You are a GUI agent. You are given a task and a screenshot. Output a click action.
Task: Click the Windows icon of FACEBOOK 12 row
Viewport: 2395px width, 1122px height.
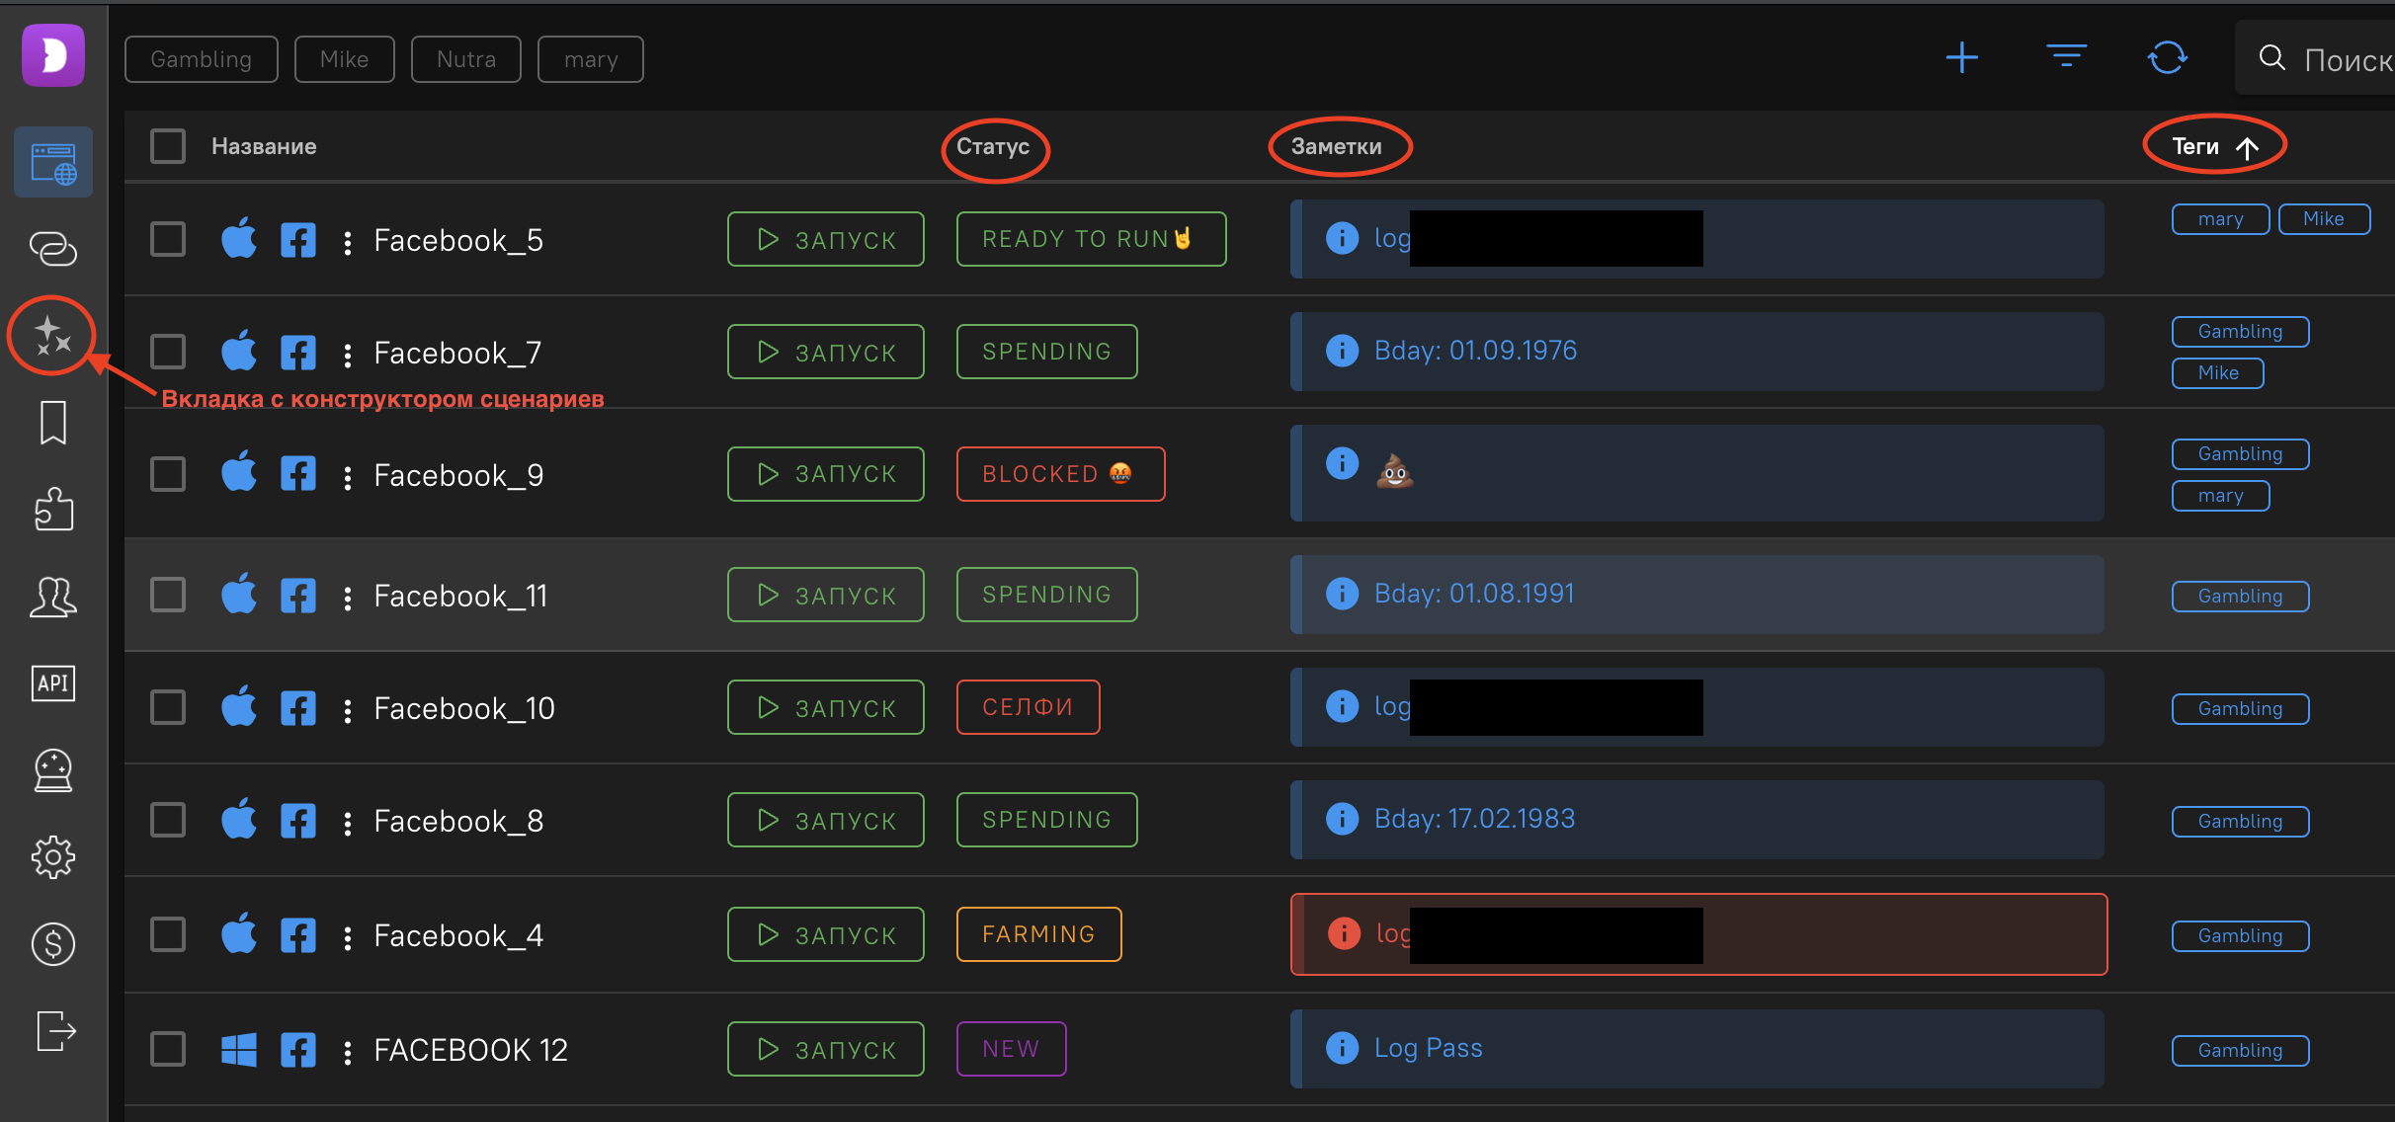coord(239,1050)
